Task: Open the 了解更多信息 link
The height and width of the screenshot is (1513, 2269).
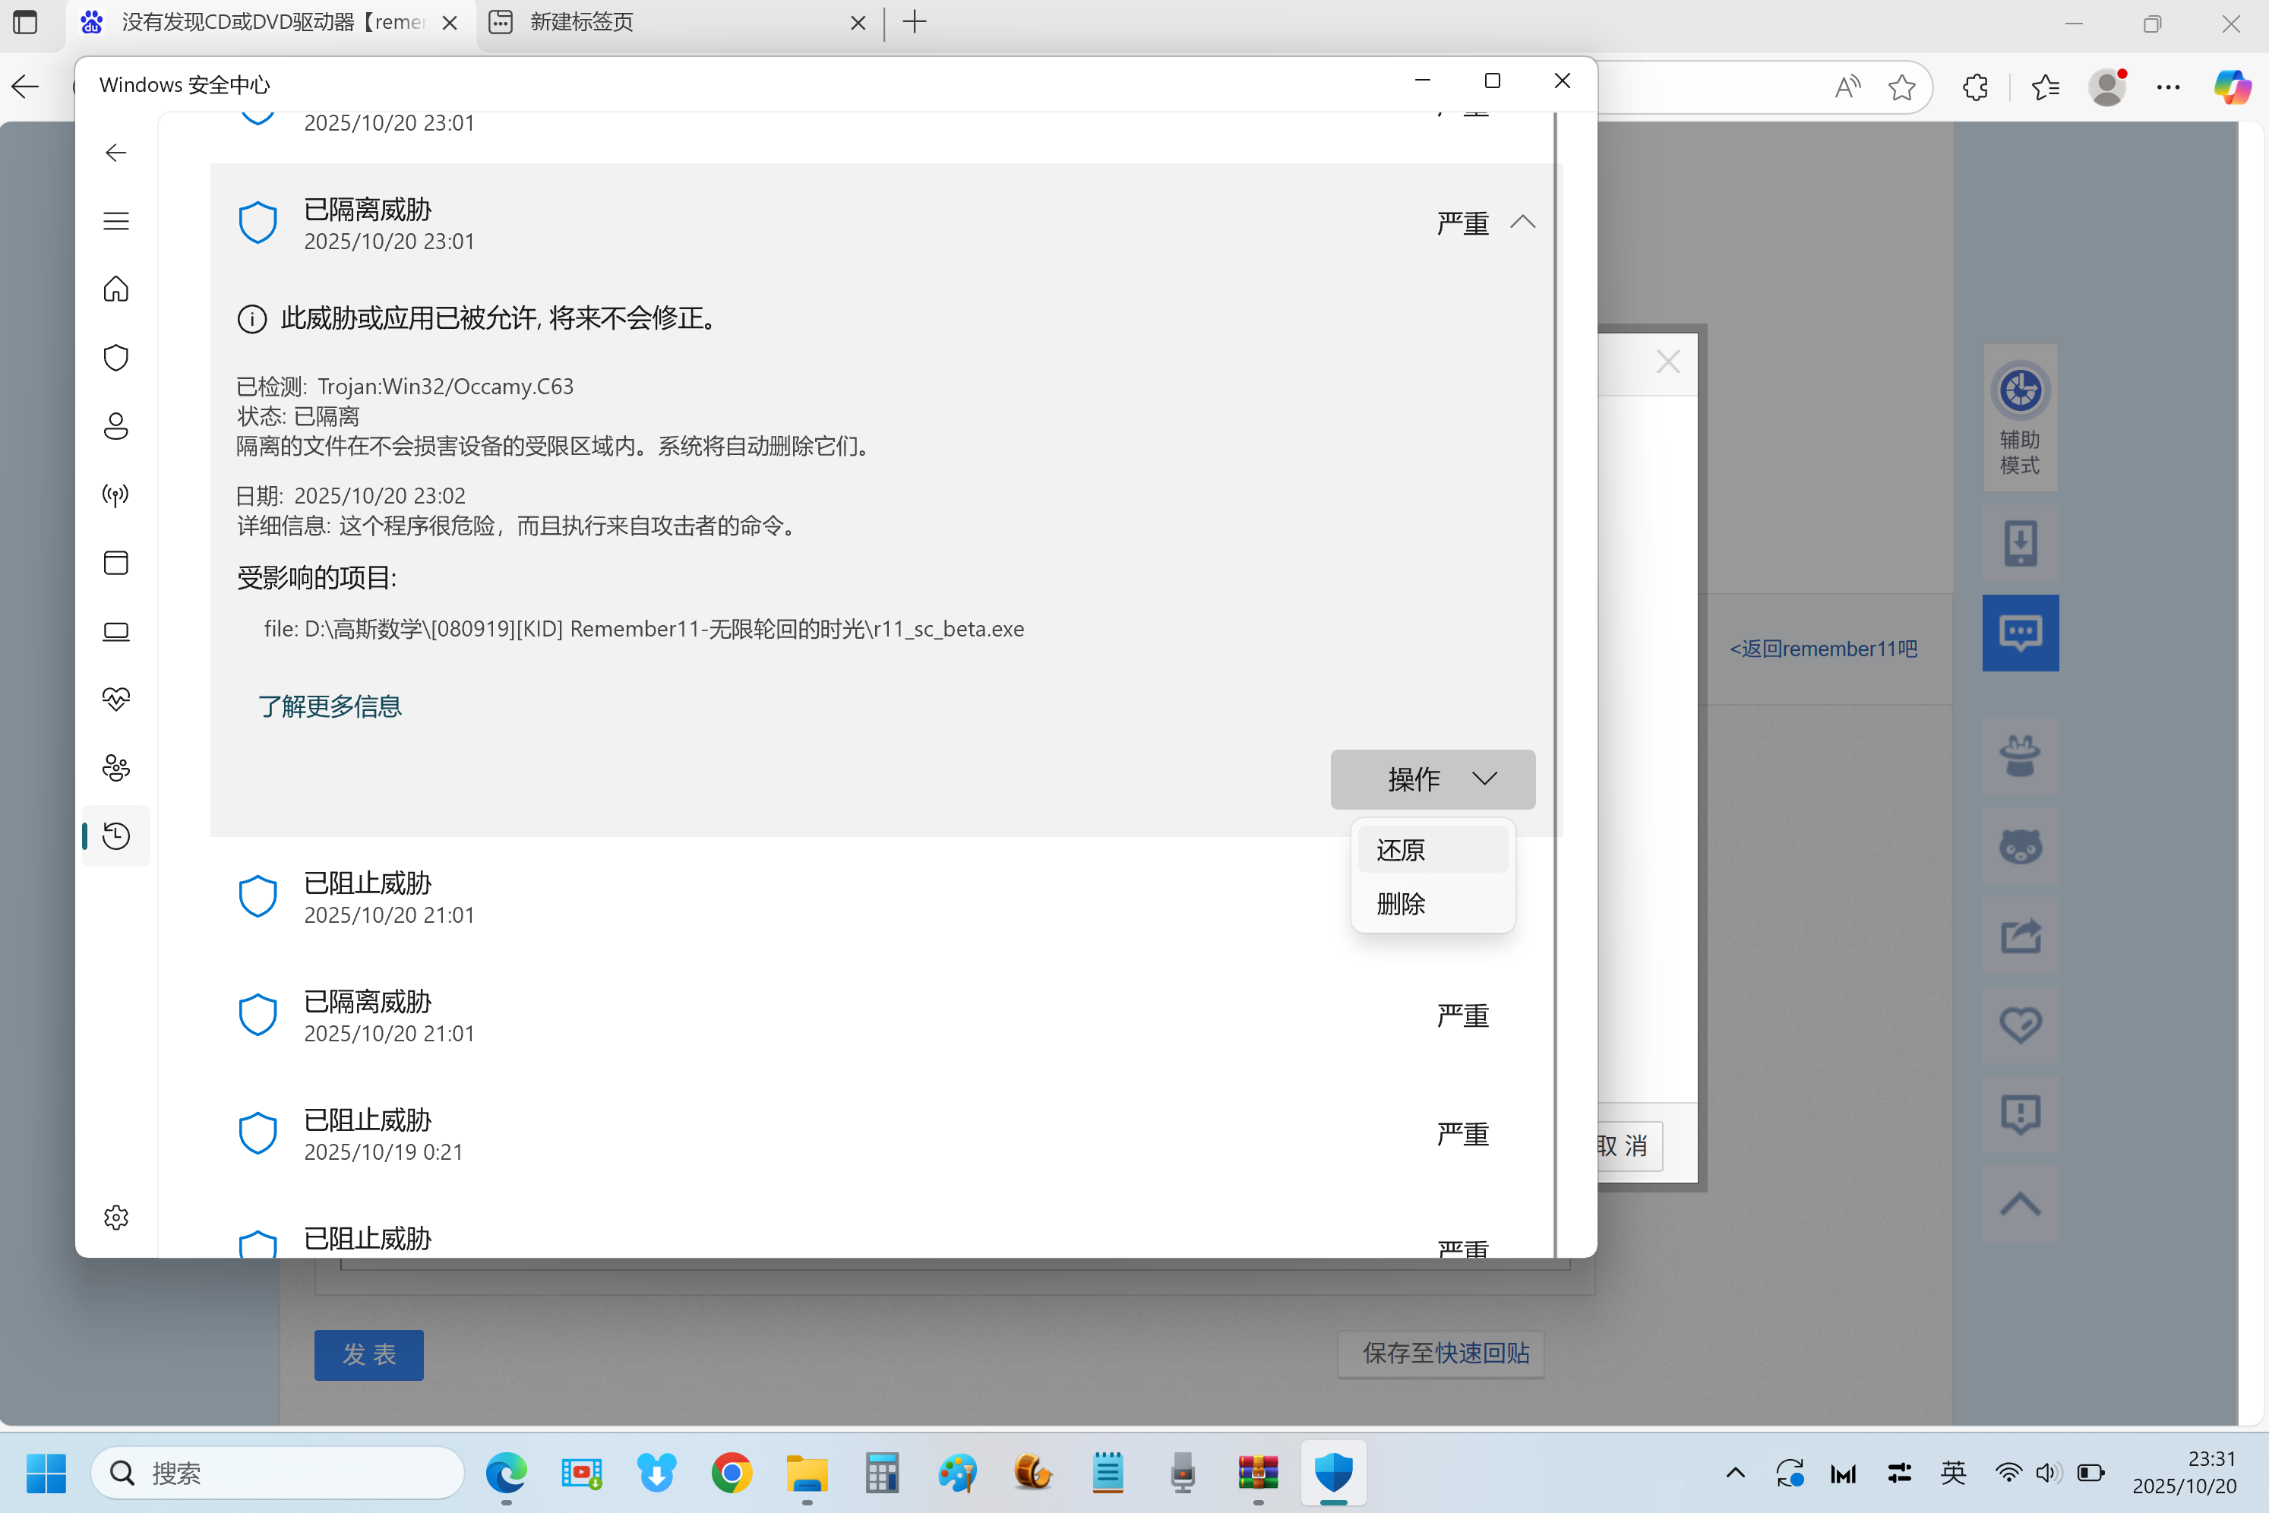Action: (329, 706)
